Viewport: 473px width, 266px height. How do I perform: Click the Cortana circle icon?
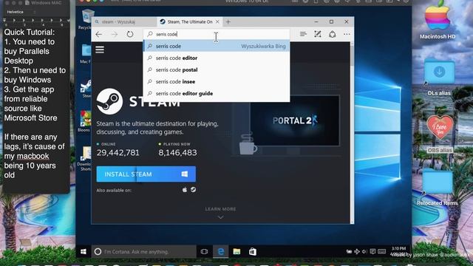pos(98,251)
